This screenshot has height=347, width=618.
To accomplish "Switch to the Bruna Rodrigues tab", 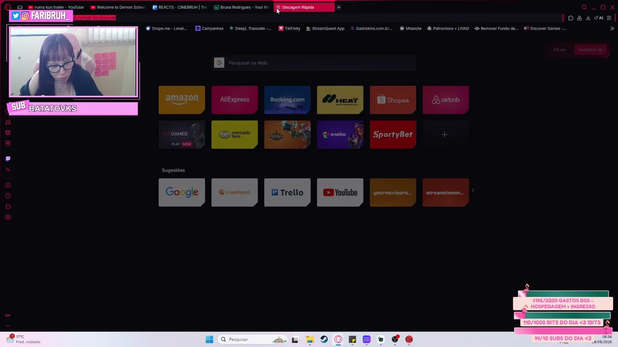I will coord(242,7).
